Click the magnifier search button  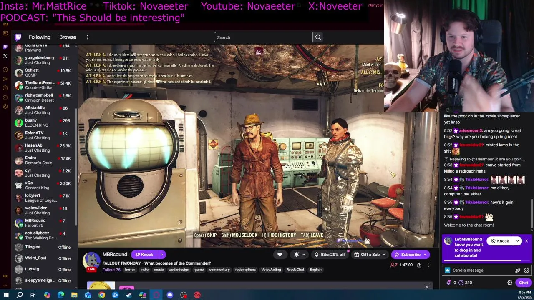pyautogui.click(x=318, y=37)
